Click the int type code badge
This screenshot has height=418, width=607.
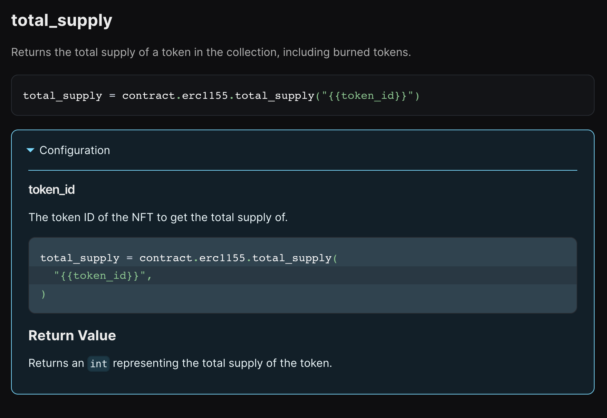(98, 364)
